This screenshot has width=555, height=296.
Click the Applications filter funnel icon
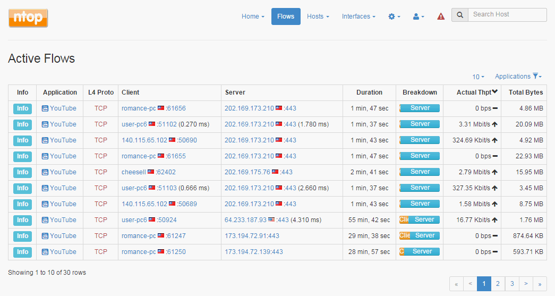(x=535, y=76)
